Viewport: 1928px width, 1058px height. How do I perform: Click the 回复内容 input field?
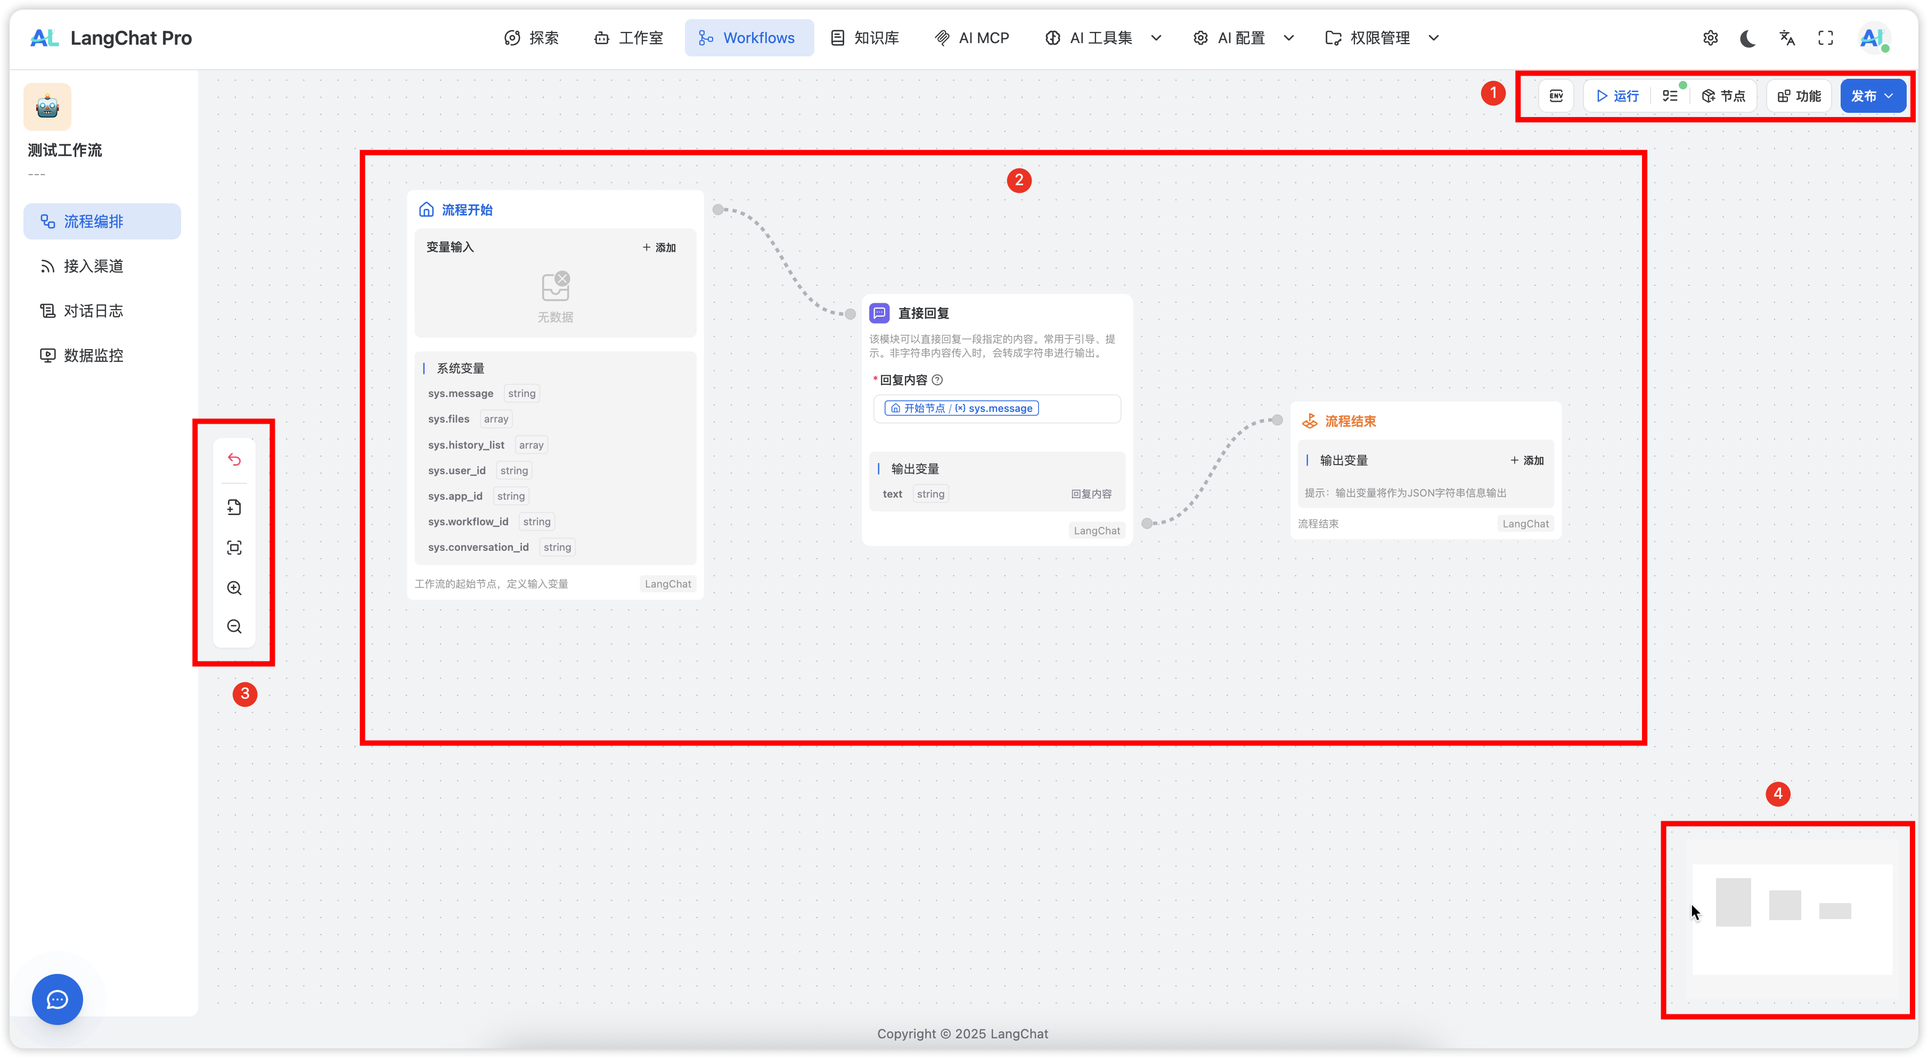(x=997, y=409)
